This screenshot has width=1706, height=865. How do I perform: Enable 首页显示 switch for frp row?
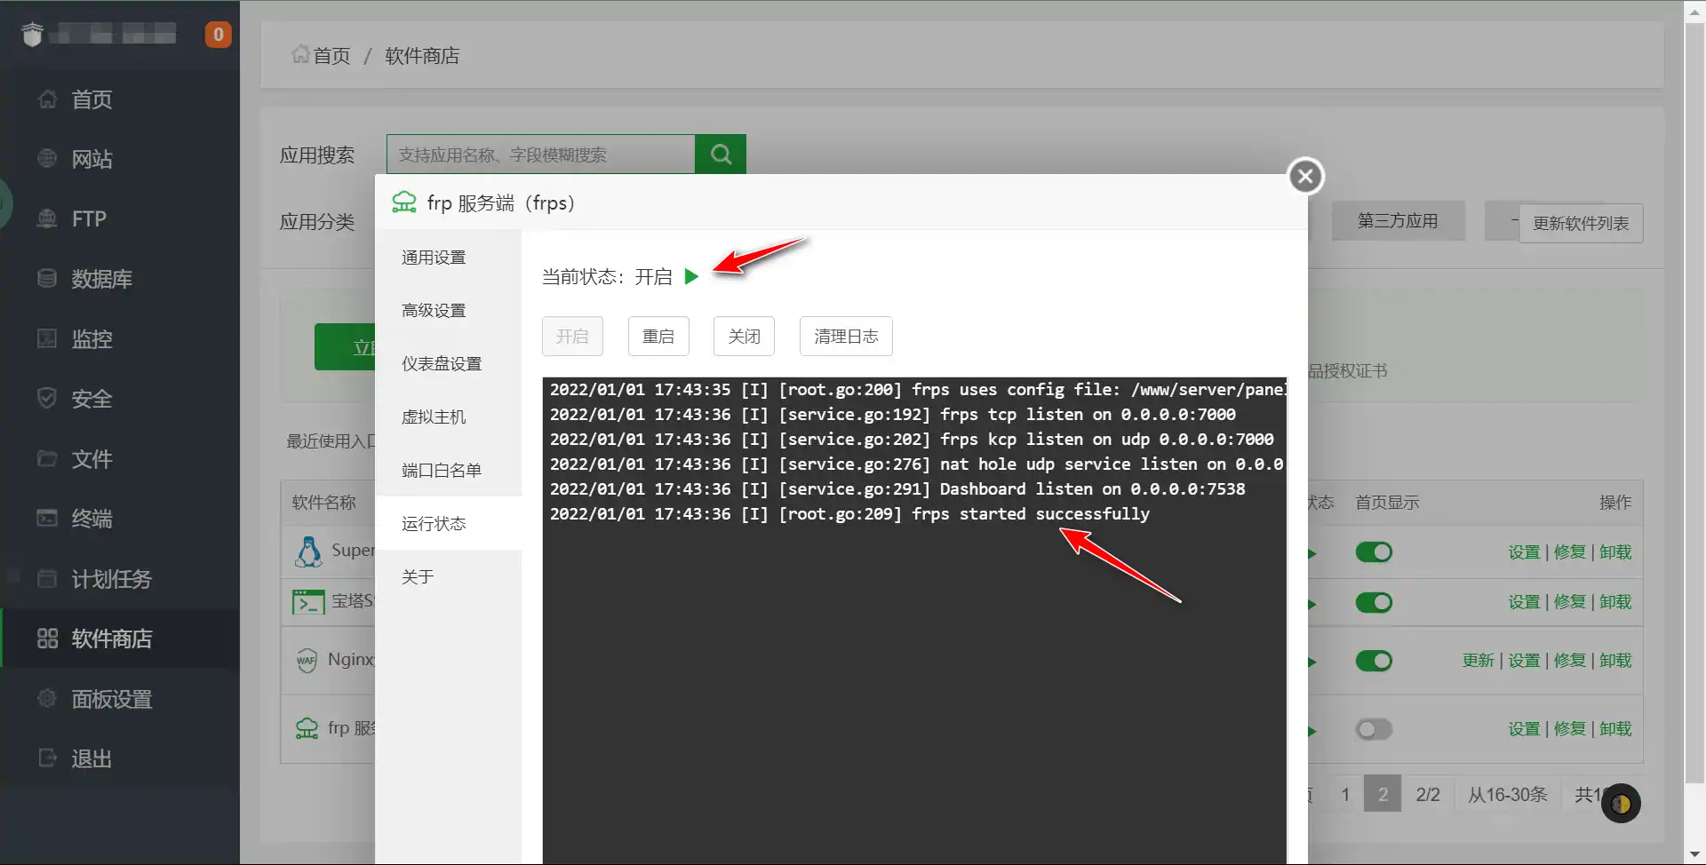click(1374, 730)
